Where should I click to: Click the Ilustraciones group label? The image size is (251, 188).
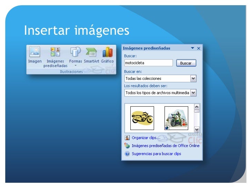coord(71,72)
